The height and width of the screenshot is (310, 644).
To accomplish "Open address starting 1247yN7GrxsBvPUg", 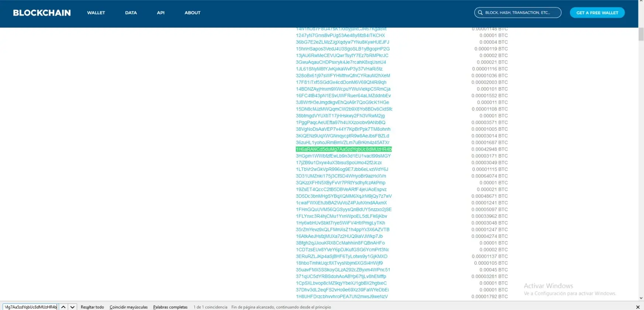I will (x=340, y=35).
